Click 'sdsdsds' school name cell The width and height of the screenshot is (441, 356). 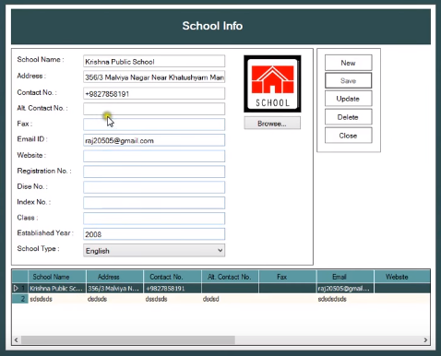(57, 299)
